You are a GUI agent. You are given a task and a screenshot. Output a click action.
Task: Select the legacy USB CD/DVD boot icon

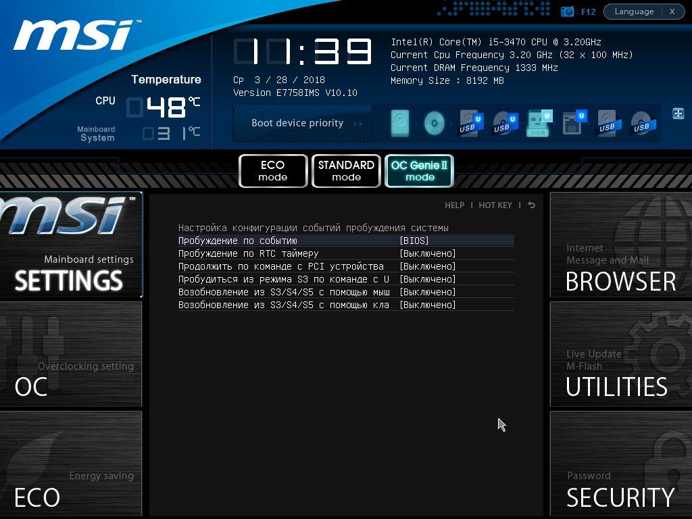pyautogui.click(x=643, y=123)
